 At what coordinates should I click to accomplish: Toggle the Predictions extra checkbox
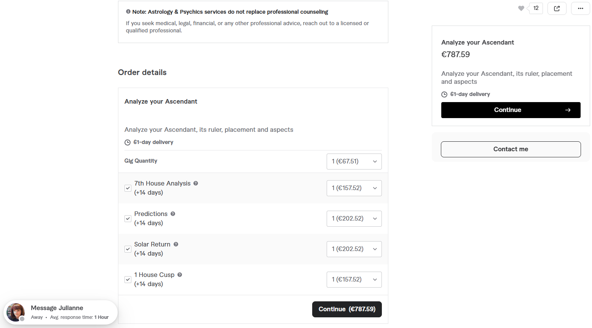pos(128,219)
